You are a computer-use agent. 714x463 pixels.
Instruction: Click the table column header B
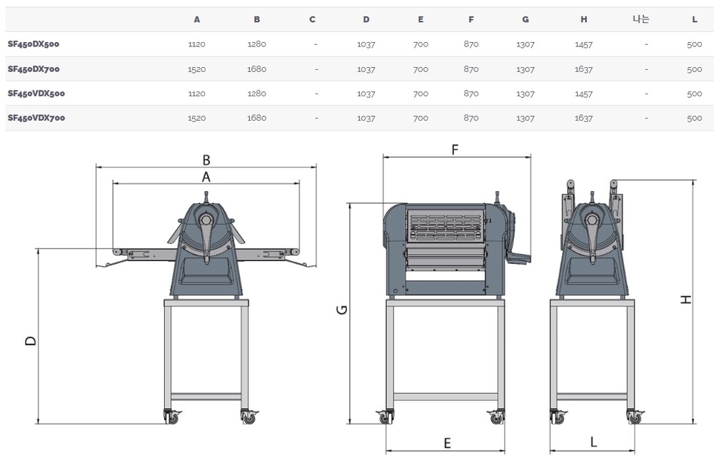pos(257,20)
